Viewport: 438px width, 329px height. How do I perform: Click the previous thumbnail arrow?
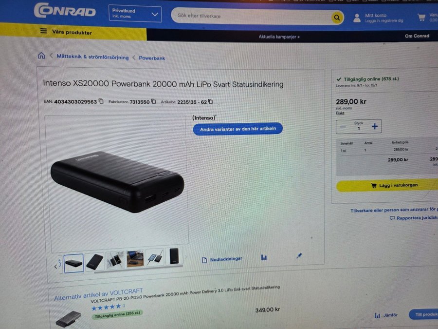[55, 266]
